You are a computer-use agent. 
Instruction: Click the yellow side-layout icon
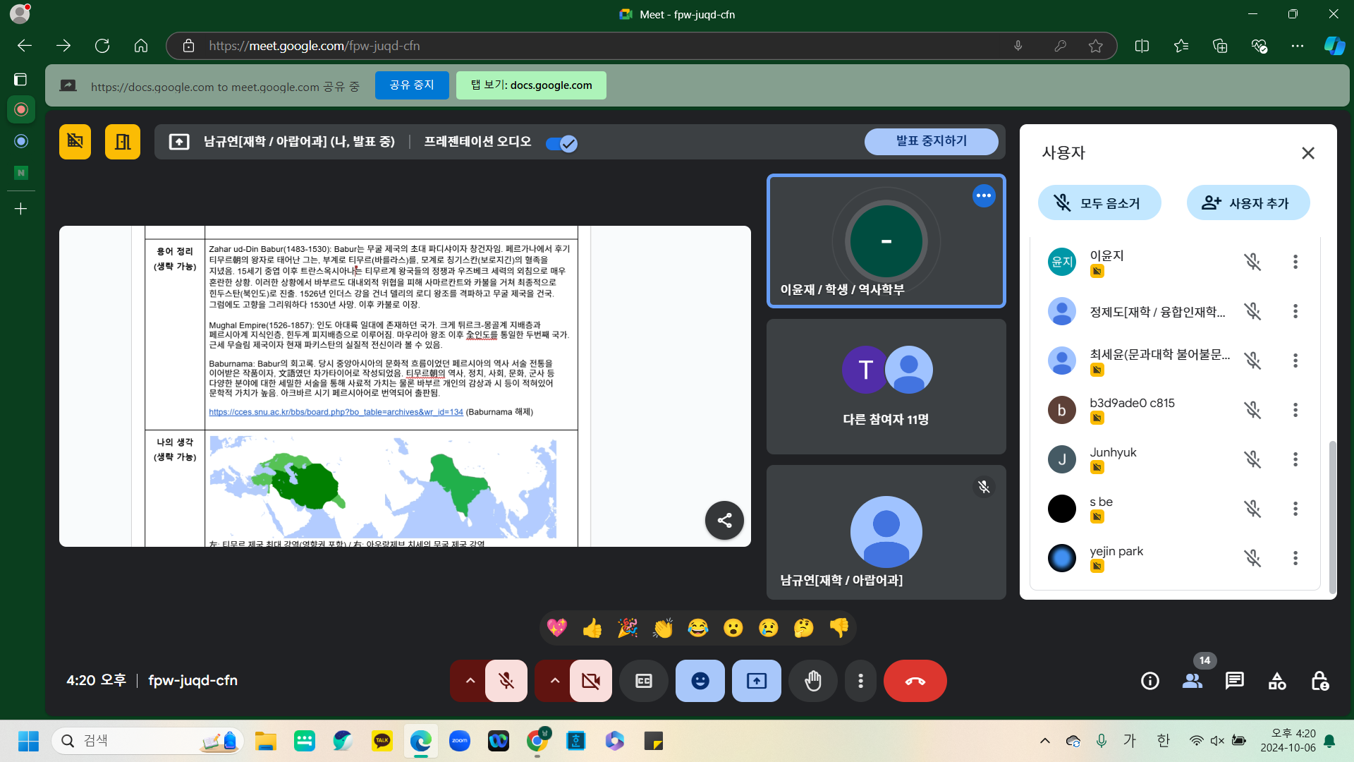click(123, 142)
